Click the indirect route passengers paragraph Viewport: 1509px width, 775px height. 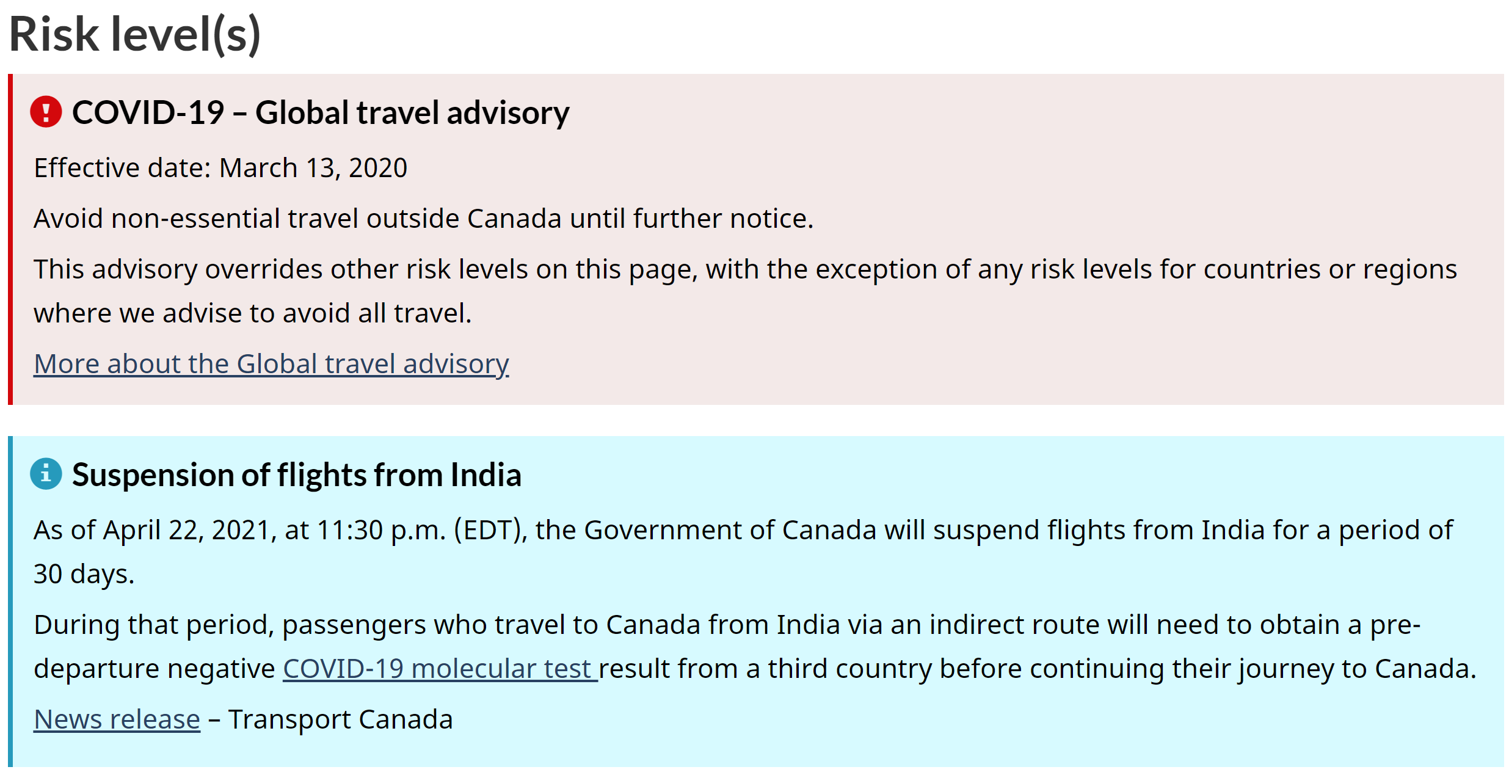click(755, 647)
